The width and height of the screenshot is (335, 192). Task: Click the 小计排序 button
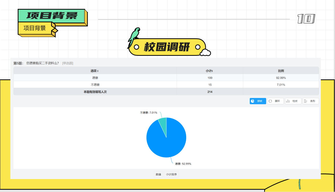tap(171, 174)
